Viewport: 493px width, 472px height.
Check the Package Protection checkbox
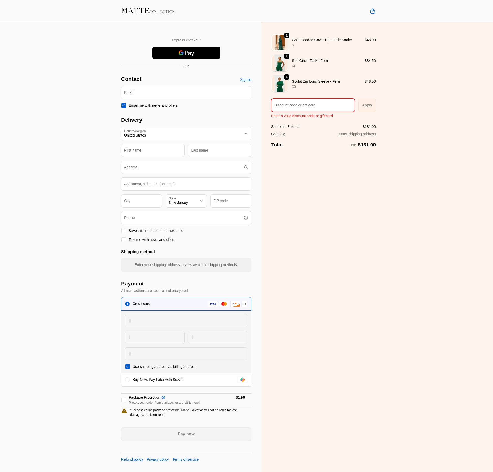coord(124,400)
